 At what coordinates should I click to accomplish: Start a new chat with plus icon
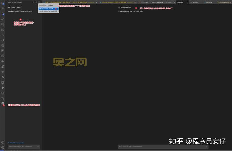(33, 2)
